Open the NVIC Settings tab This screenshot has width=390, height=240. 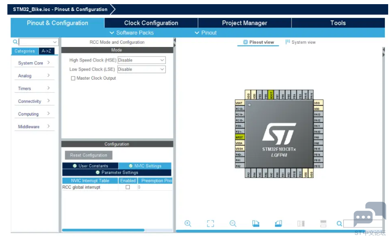click(x=145, y=166)
